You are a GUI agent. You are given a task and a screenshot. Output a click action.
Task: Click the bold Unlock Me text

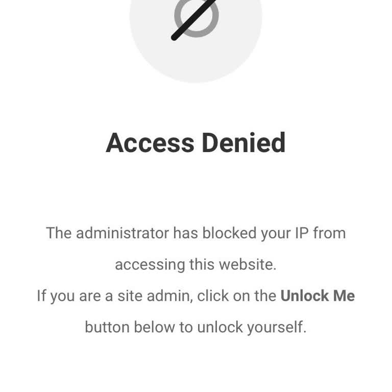click(x=317, y=296)
